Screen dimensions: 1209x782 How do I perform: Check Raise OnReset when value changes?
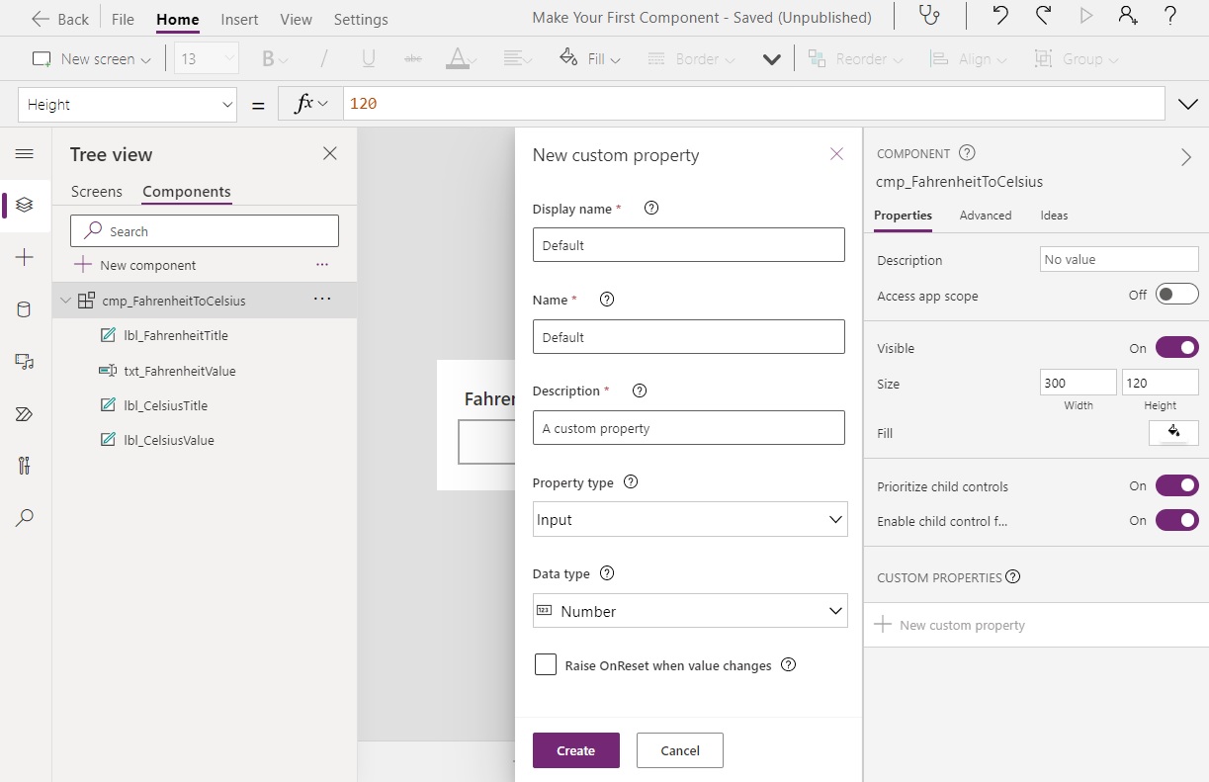[x=546, y=664]
